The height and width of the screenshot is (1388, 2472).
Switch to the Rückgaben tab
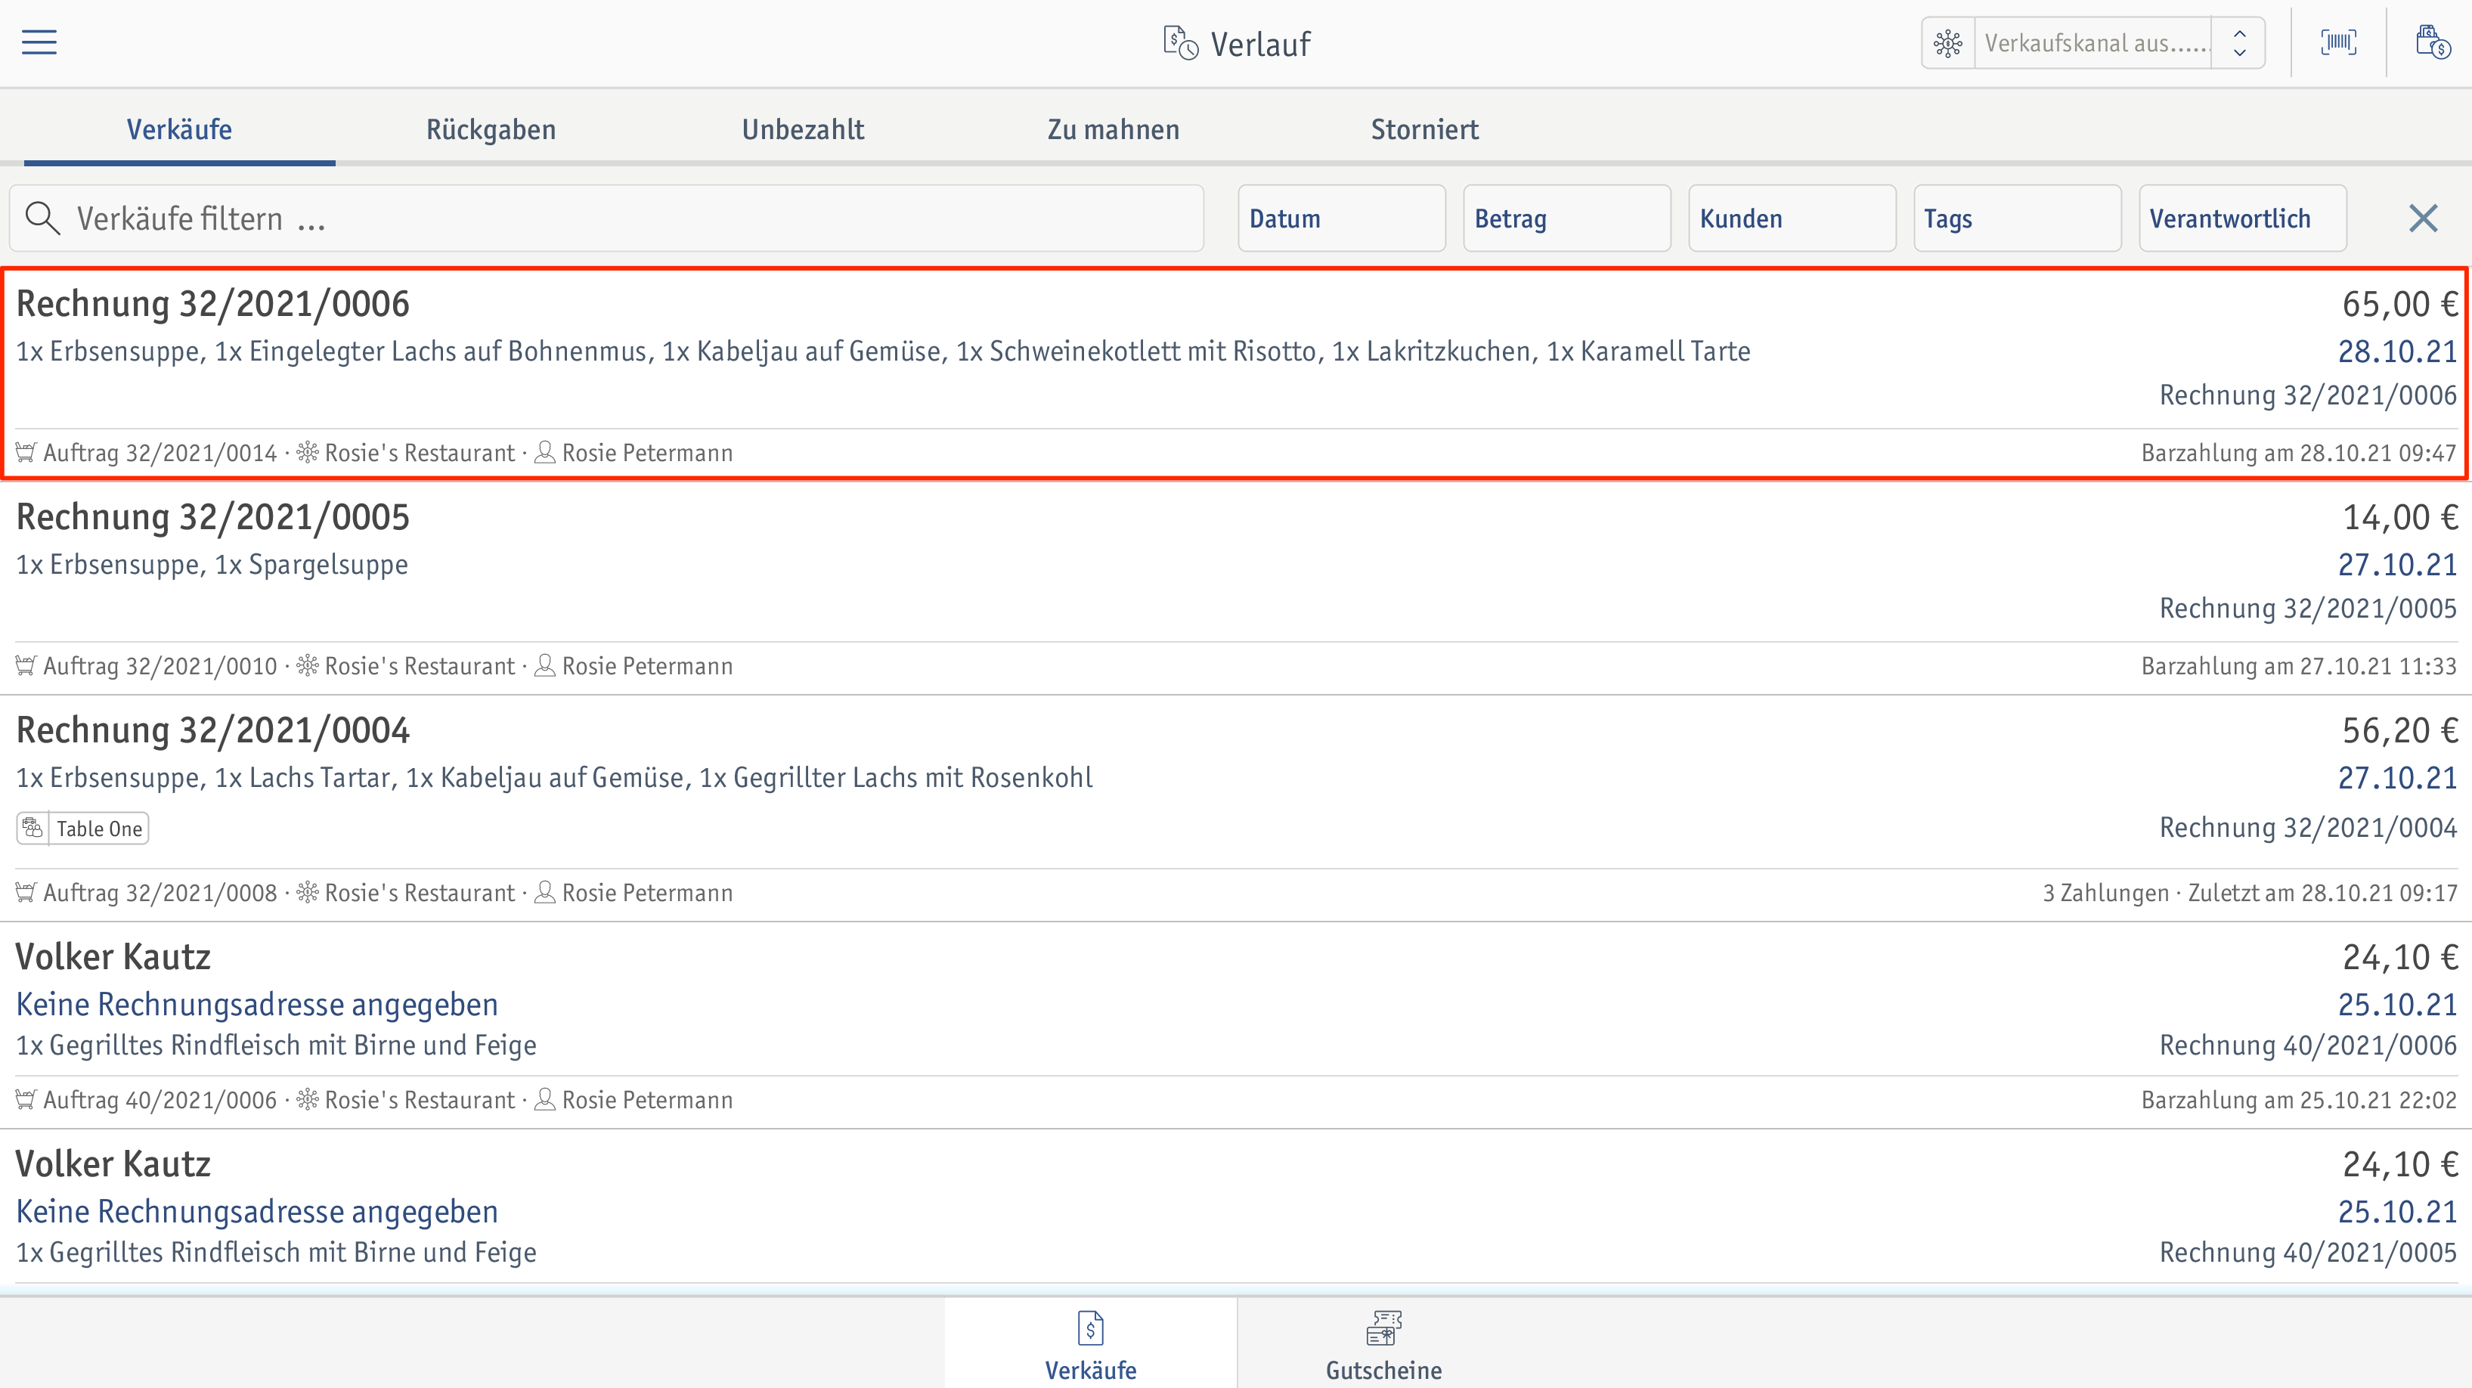(x=491, y=129)
